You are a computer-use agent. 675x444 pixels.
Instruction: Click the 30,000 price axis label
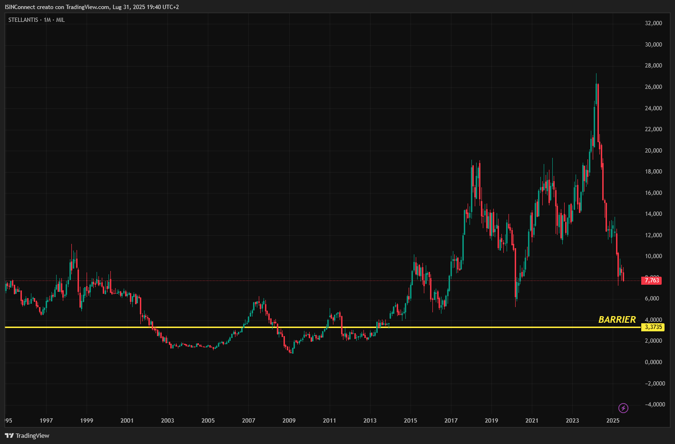pyautogui.click(x=654, y=45)
